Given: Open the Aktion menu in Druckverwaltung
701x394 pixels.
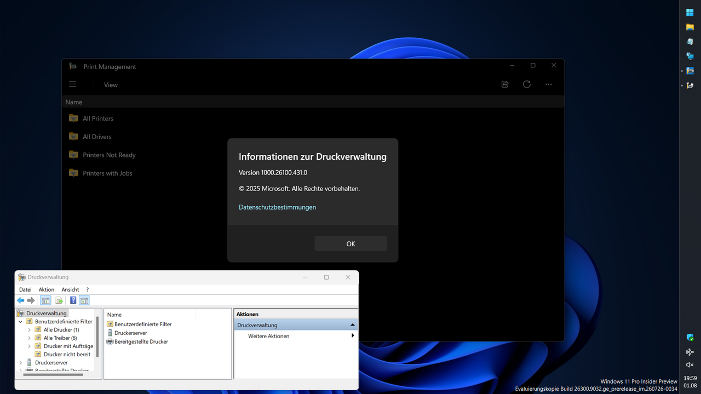Looking at the screenshot, I should point(47,289).
